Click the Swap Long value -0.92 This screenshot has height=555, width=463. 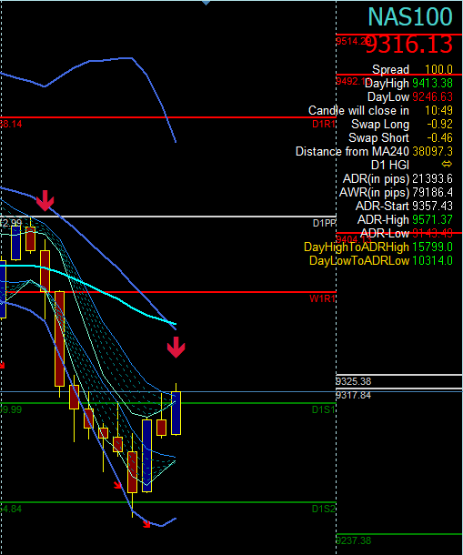(x=439, y=125)
